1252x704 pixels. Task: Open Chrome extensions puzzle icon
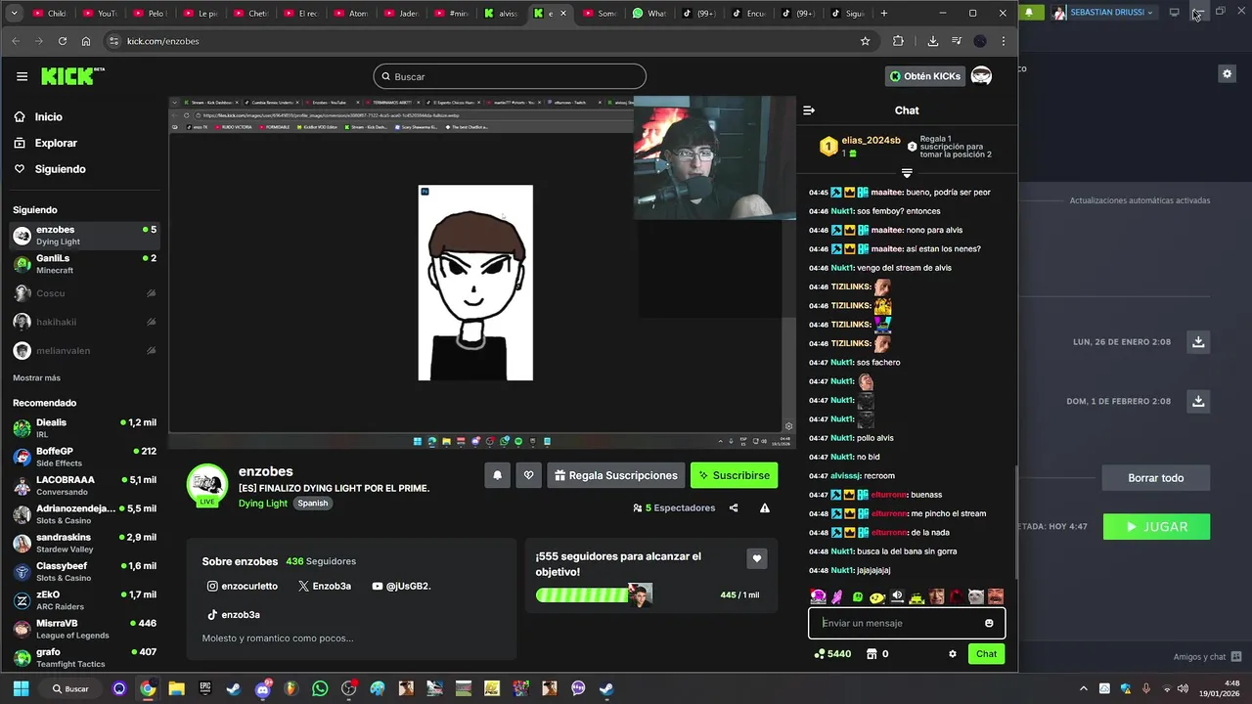pyautogui.click(x=898, y=41)
